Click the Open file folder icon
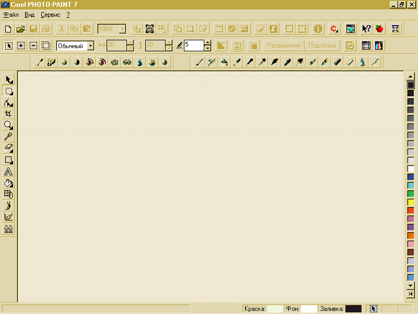The width and height of the screenshot is (418, 314). click(x=21, y=29)
